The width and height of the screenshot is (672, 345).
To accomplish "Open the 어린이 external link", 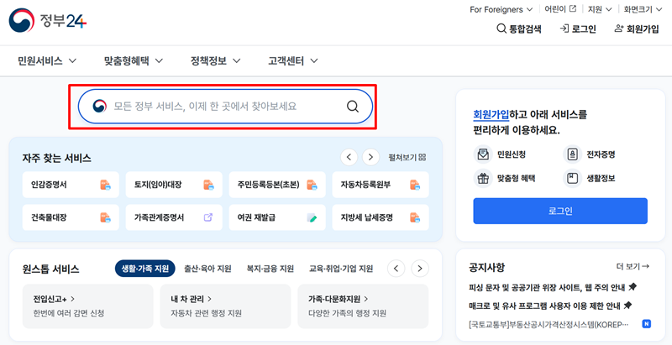I will click(x=560, y=9).
